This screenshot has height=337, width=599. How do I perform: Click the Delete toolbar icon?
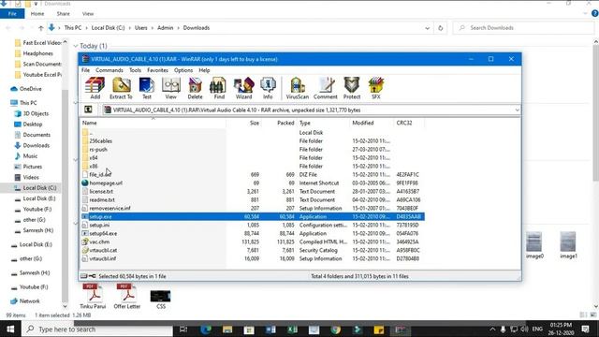(195, 88)
